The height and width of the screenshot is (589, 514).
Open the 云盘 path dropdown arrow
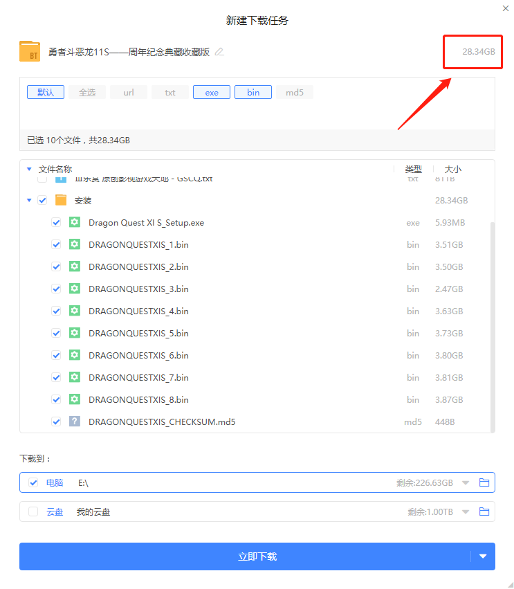pos(466,511)
